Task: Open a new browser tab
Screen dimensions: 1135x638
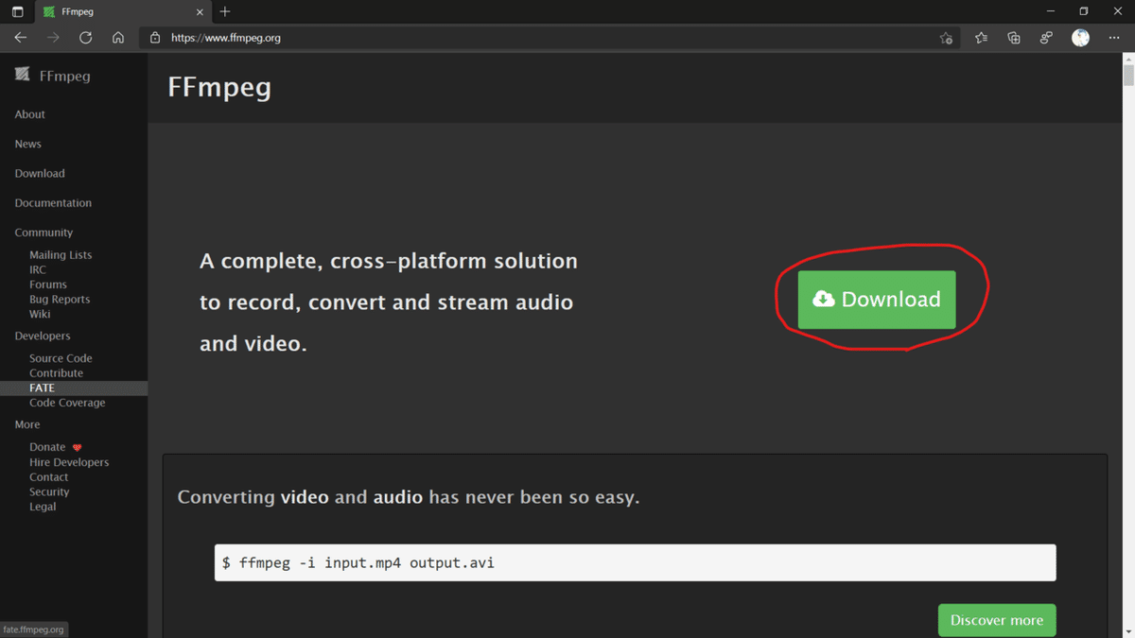Action: (225, 11)
